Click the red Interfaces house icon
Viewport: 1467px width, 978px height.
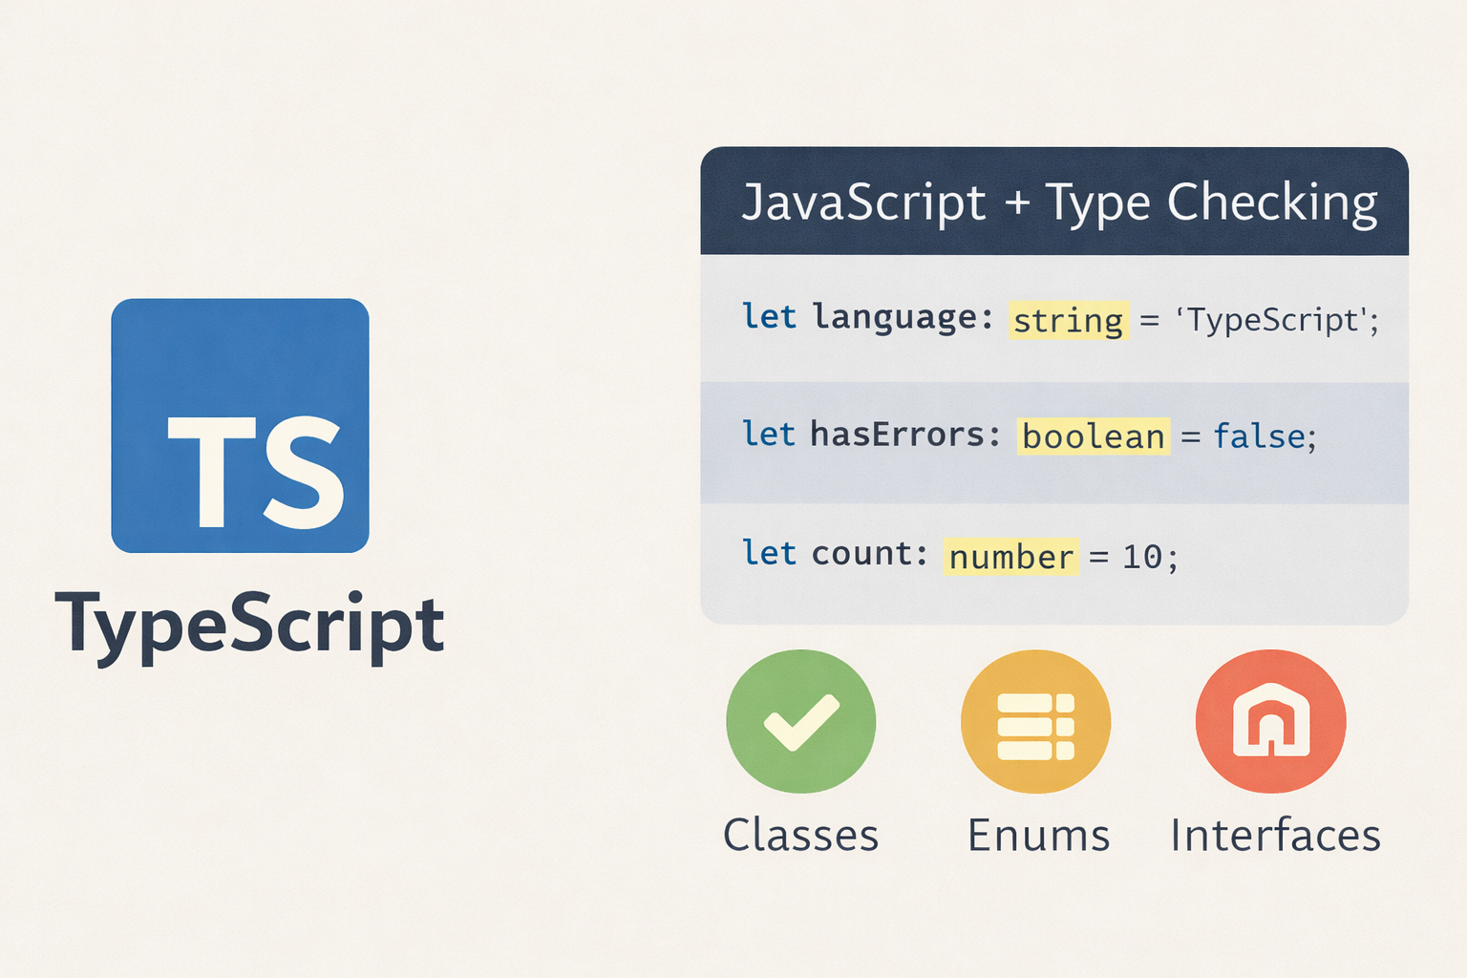(1270, 721)
